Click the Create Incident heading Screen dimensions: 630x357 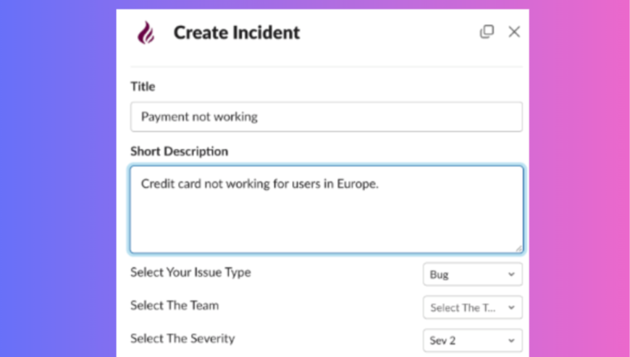236,33
